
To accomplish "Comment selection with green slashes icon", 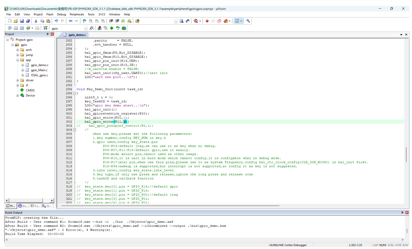I will tap(123, 21).
